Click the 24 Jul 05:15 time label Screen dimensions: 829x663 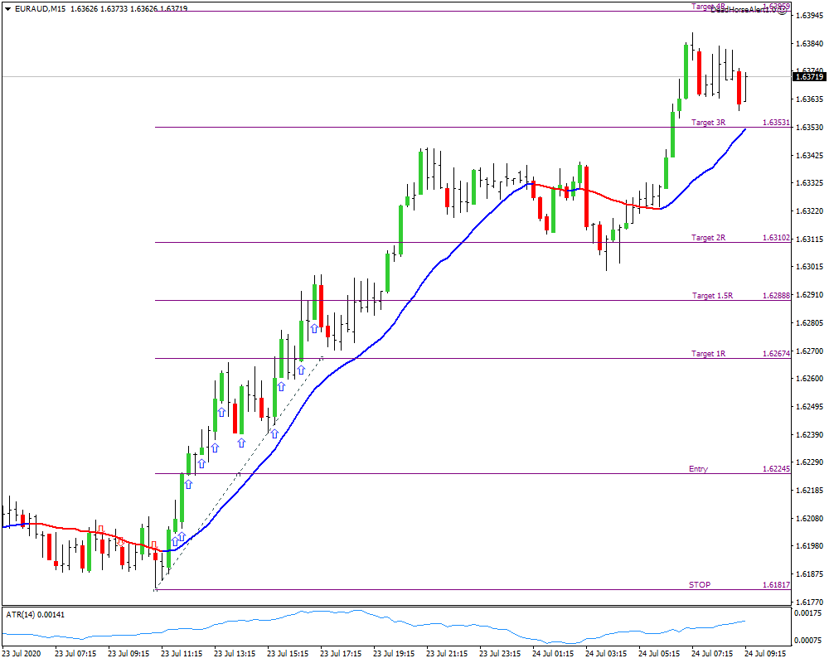659,654
